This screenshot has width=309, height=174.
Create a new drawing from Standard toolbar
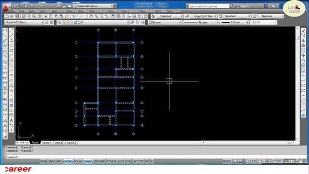click(x=7, y=16)
